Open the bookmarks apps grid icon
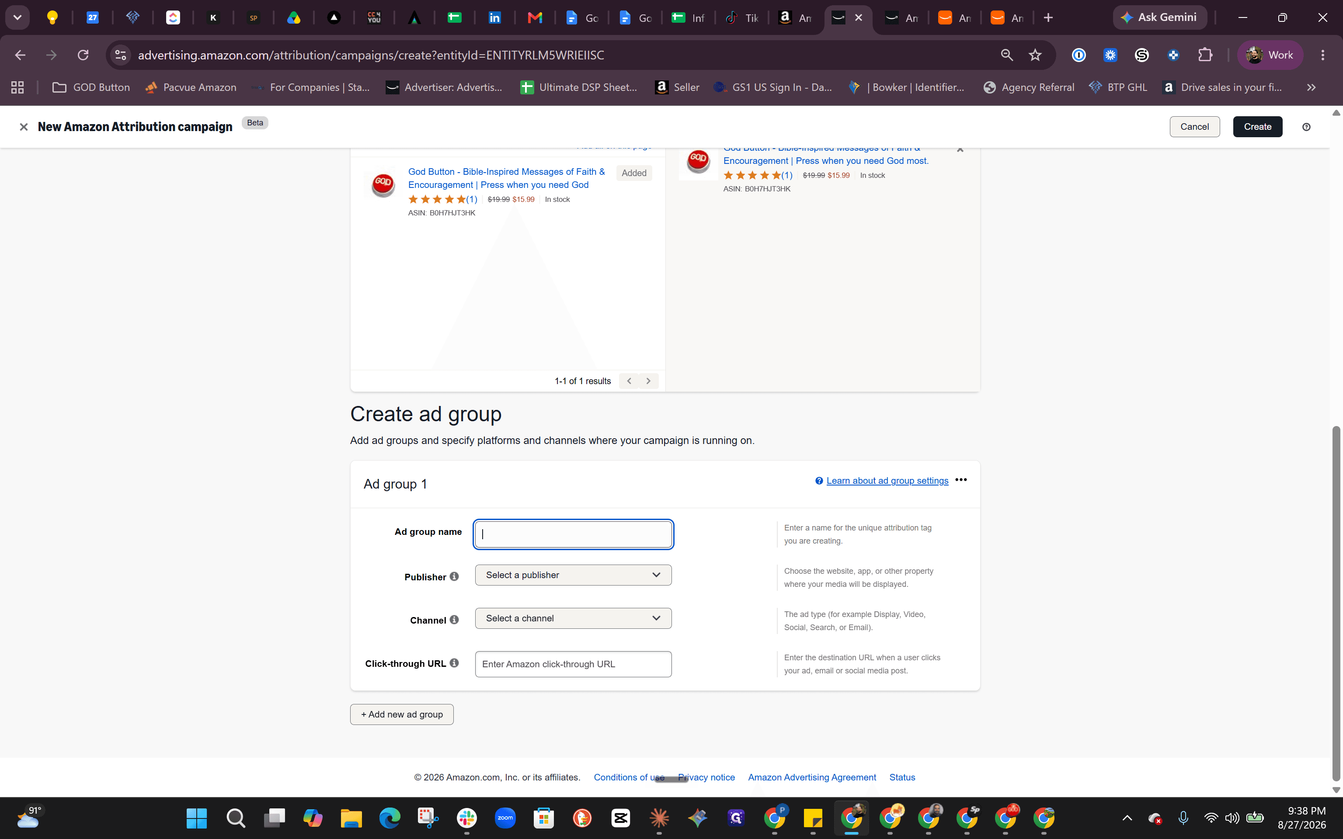 pos(17,87)
